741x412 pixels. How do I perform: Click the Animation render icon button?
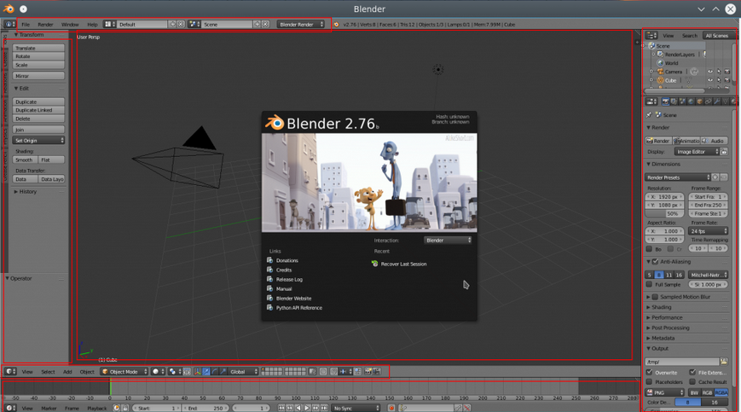point(686,141)
